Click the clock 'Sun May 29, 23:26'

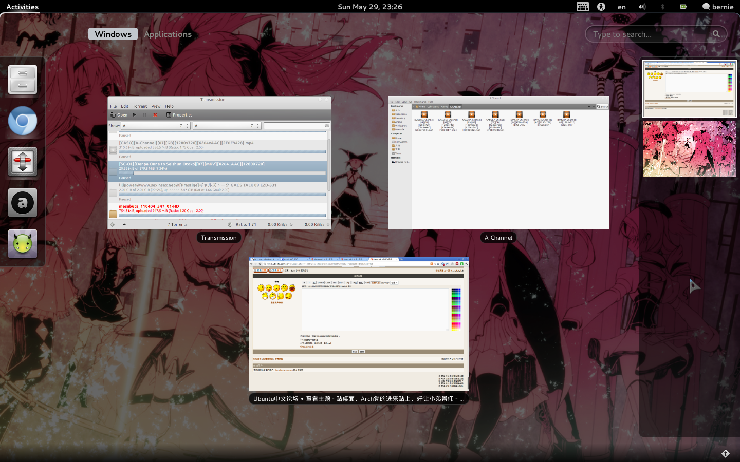point(370,7)
